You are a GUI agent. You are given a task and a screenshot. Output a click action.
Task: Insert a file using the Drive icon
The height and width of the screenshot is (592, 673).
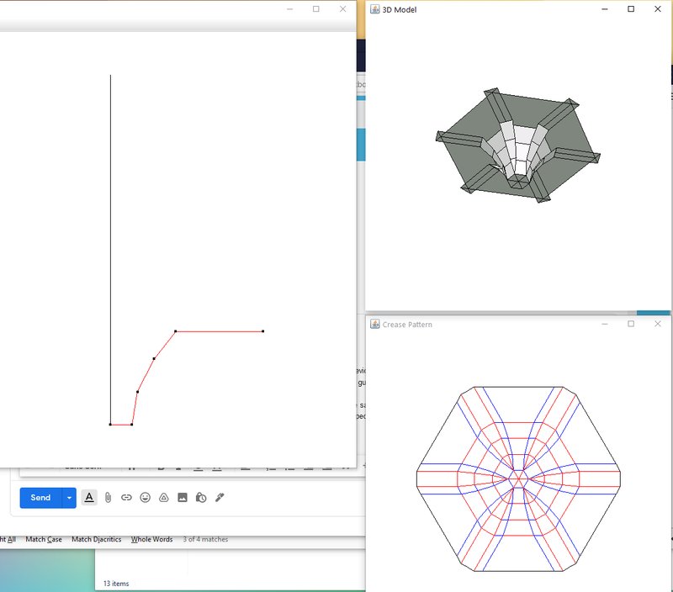point(164,498)
